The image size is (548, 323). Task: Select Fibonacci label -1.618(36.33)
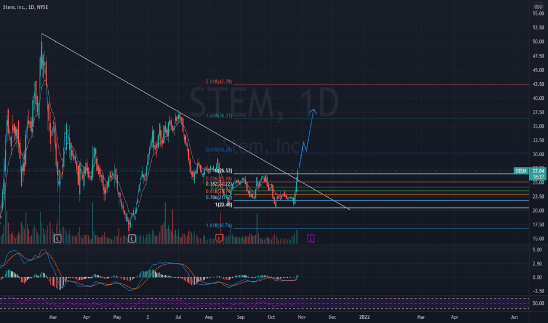pyautogui.click(x=218, y=116)
